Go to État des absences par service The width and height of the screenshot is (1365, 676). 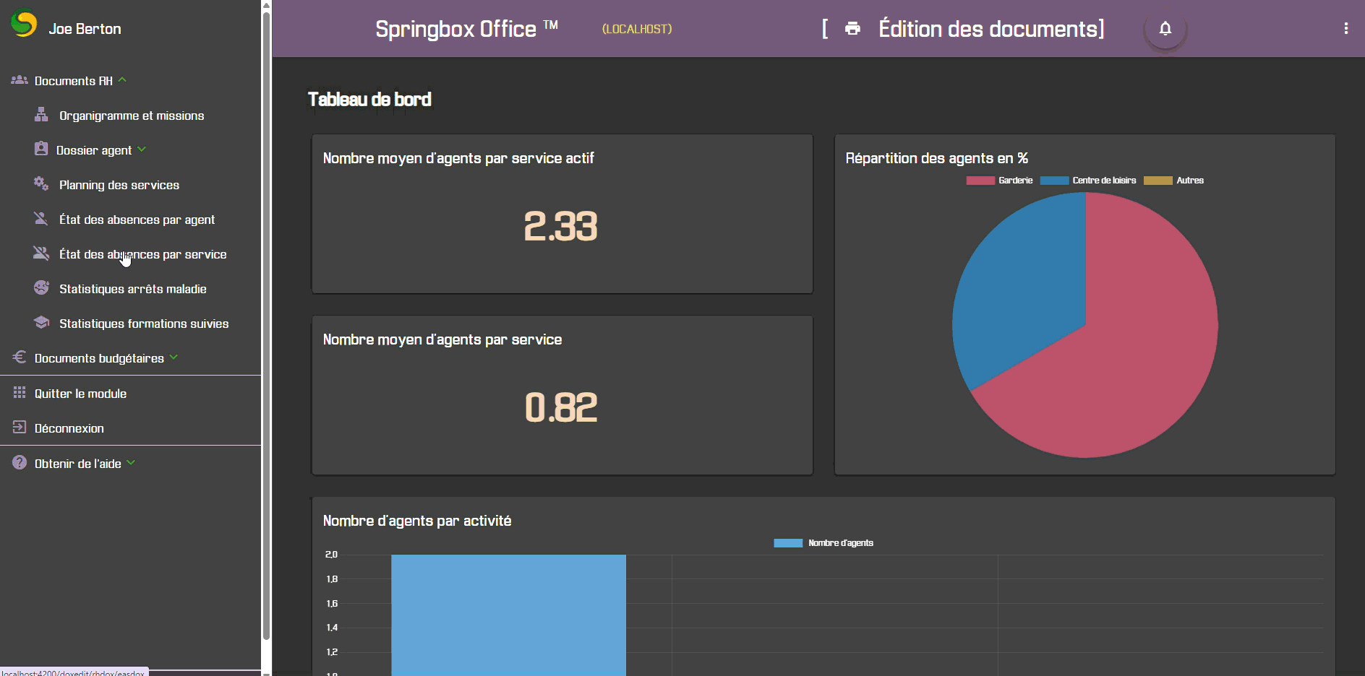[143, 254]
